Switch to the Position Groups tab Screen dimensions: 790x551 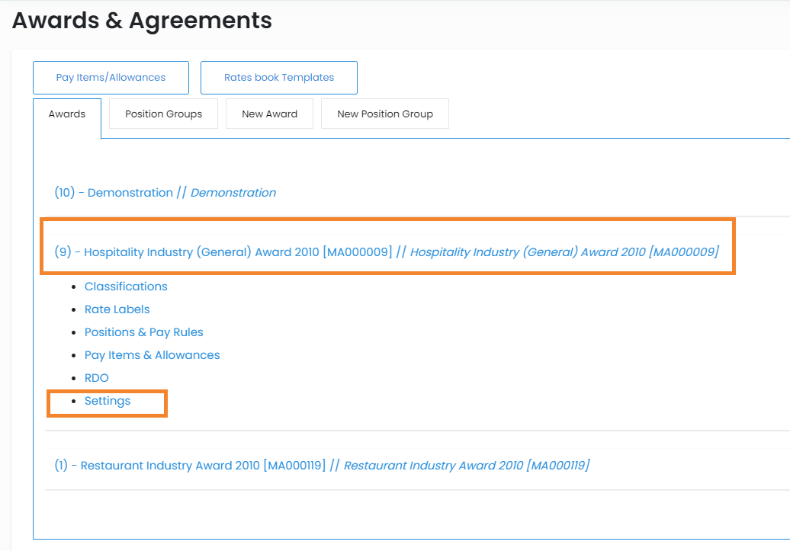(163, 114)
